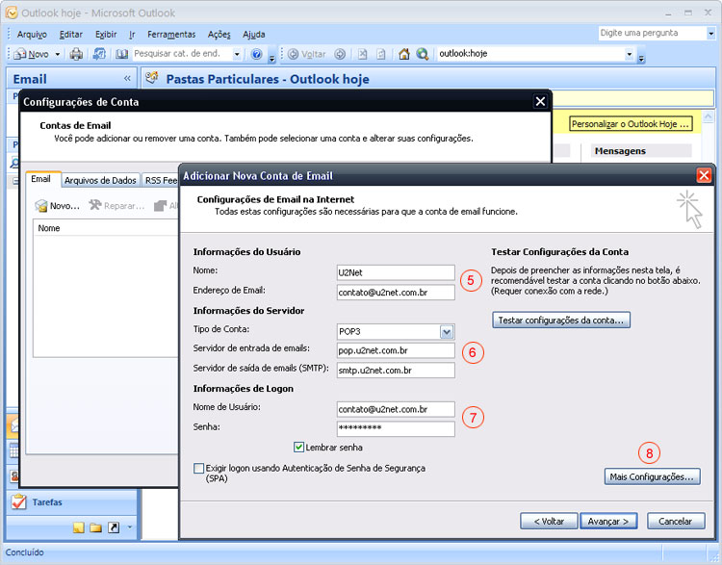Screen dimensions: 722x565
Task: Click the Servidor de entrada de emails field
Action: [x=395, y=351]
